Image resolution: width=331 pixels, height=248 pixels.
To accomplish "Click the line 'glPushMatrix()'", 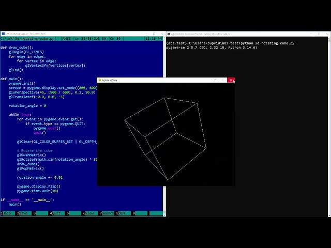I will (32, 155).
